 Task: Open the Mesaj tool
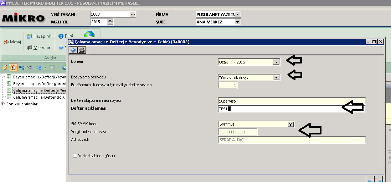point(12,42)
